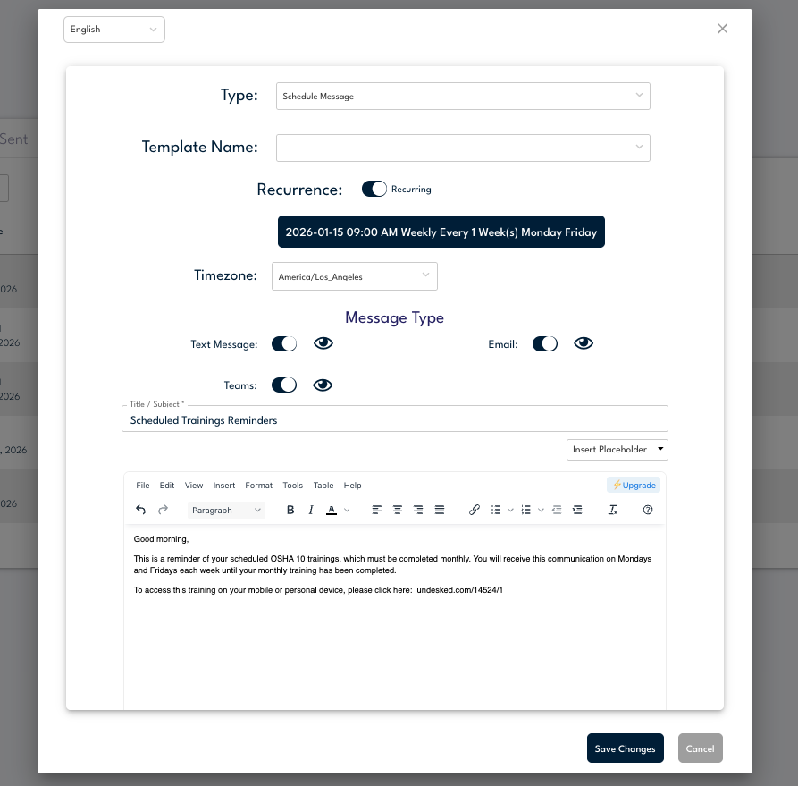Insert a link using the link icon
Viewport: 798px width, 786px height.
475,510
